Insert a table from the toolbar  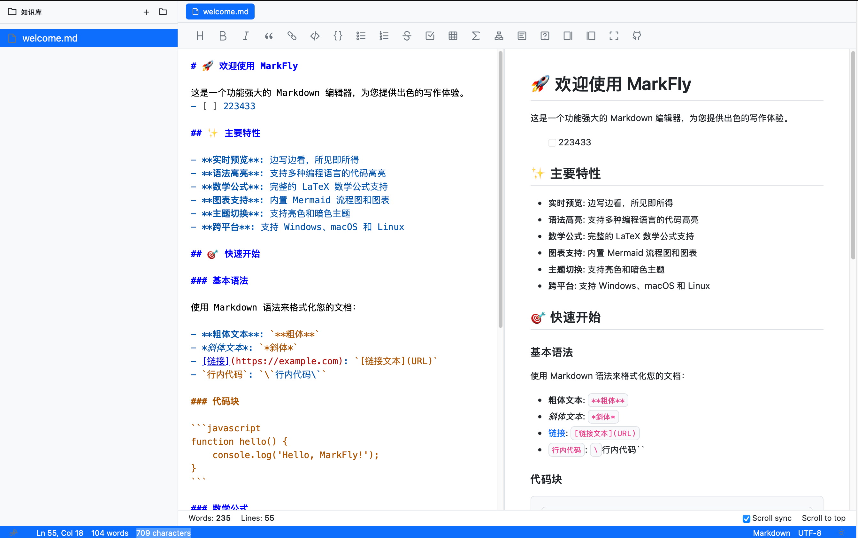453,35
